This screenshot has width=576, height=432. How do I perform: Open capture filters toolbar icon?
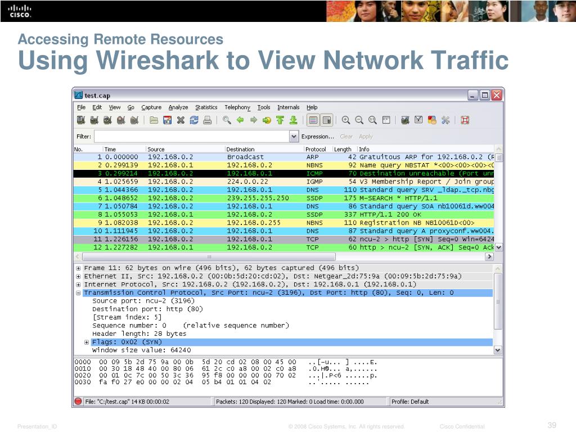pos(405,120)
